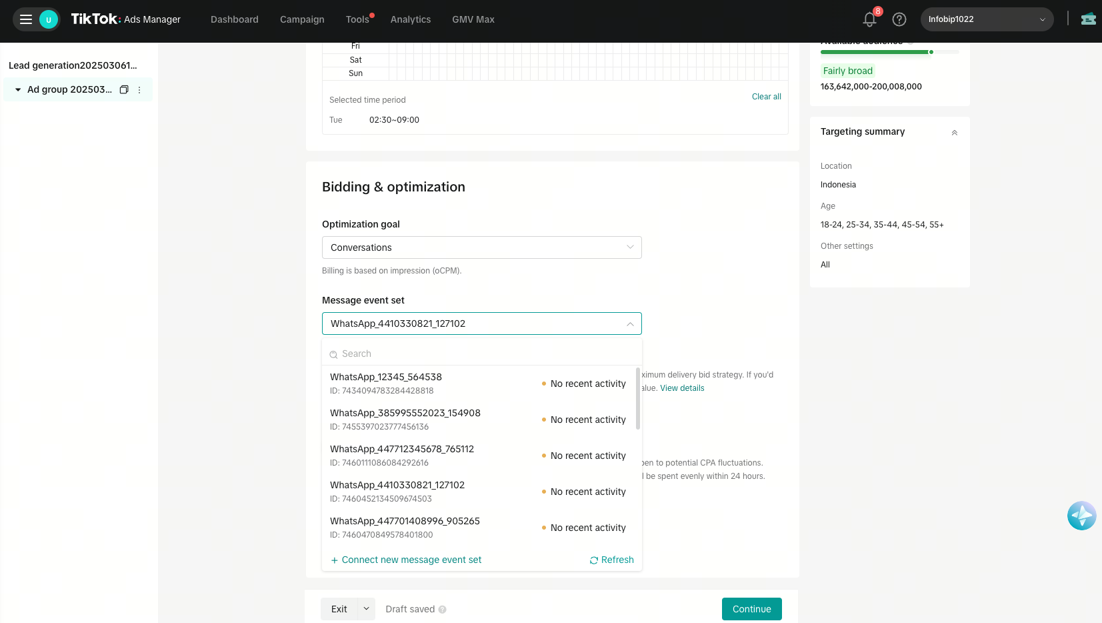Open the Optimization goal Conversations dropdown
Image resolution: width=1102 pixels, height=623 pixels.
click(481, 247)
